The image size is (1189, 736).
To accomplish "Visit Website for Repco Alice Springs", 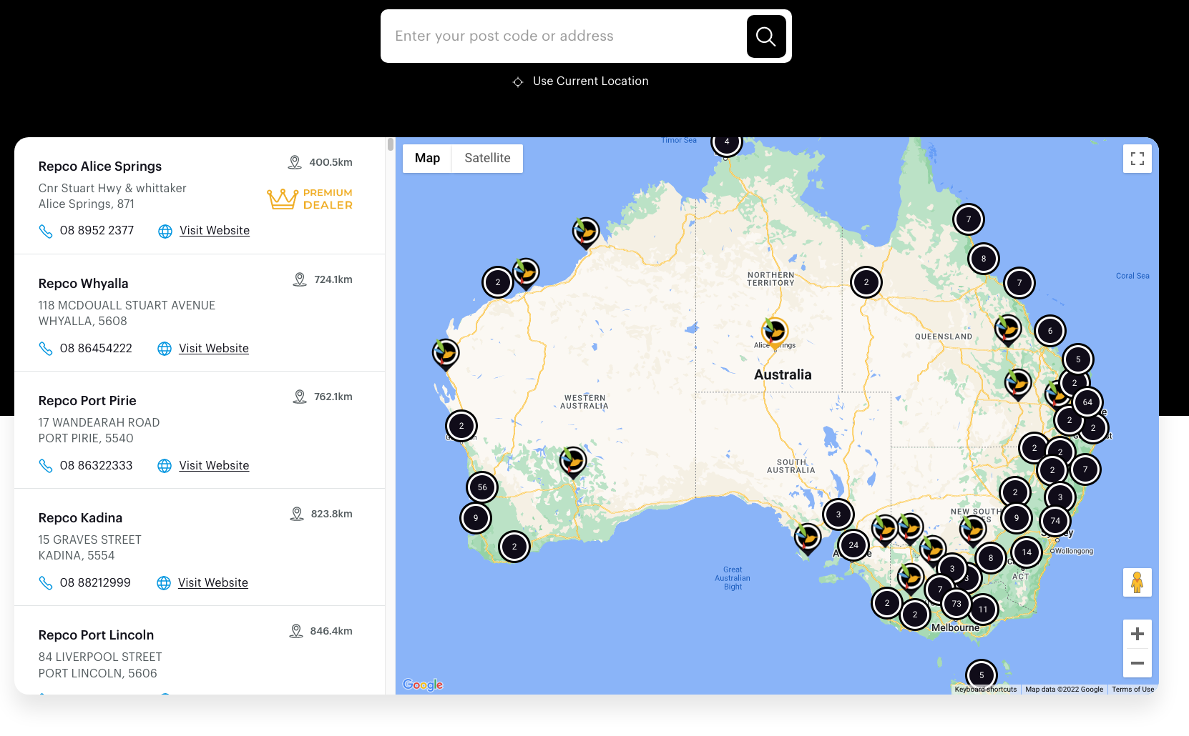I will pyautogui.click(x=214, y=231).
